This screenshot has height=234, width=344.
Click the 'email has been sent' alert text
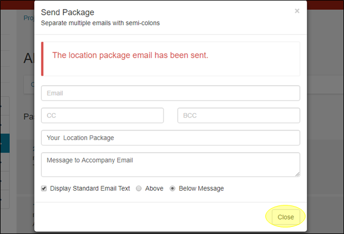pyautogui.click(x=130, y=55)
